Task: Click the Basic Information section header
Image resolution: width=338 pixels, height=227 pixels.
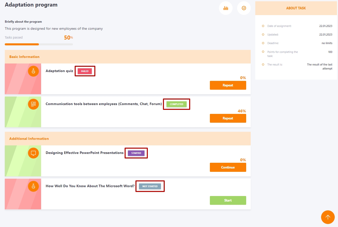Action: coord(128,57)
